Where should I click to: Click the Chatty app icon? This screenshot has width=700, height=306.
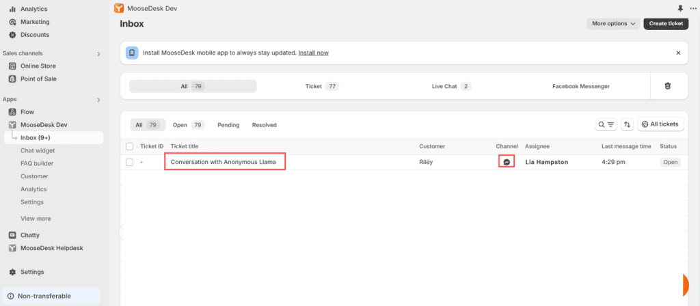[12, 235]
